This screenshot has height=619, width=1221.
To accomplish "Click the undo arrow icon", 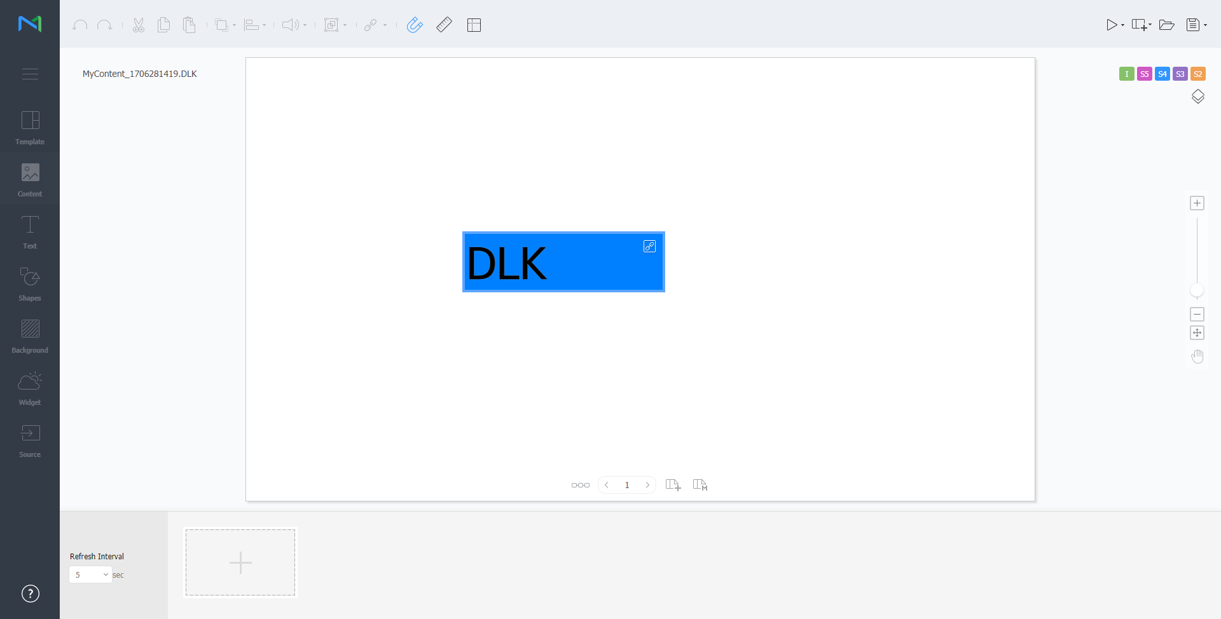I will (79, 25).
